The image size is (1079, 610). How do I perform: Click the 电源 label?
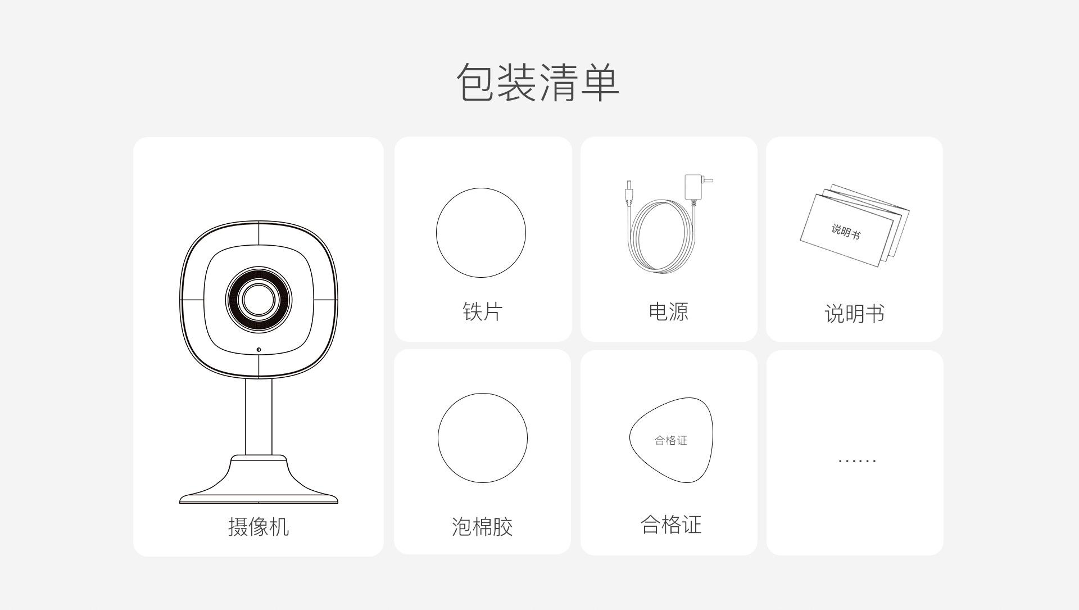[669, 311]
